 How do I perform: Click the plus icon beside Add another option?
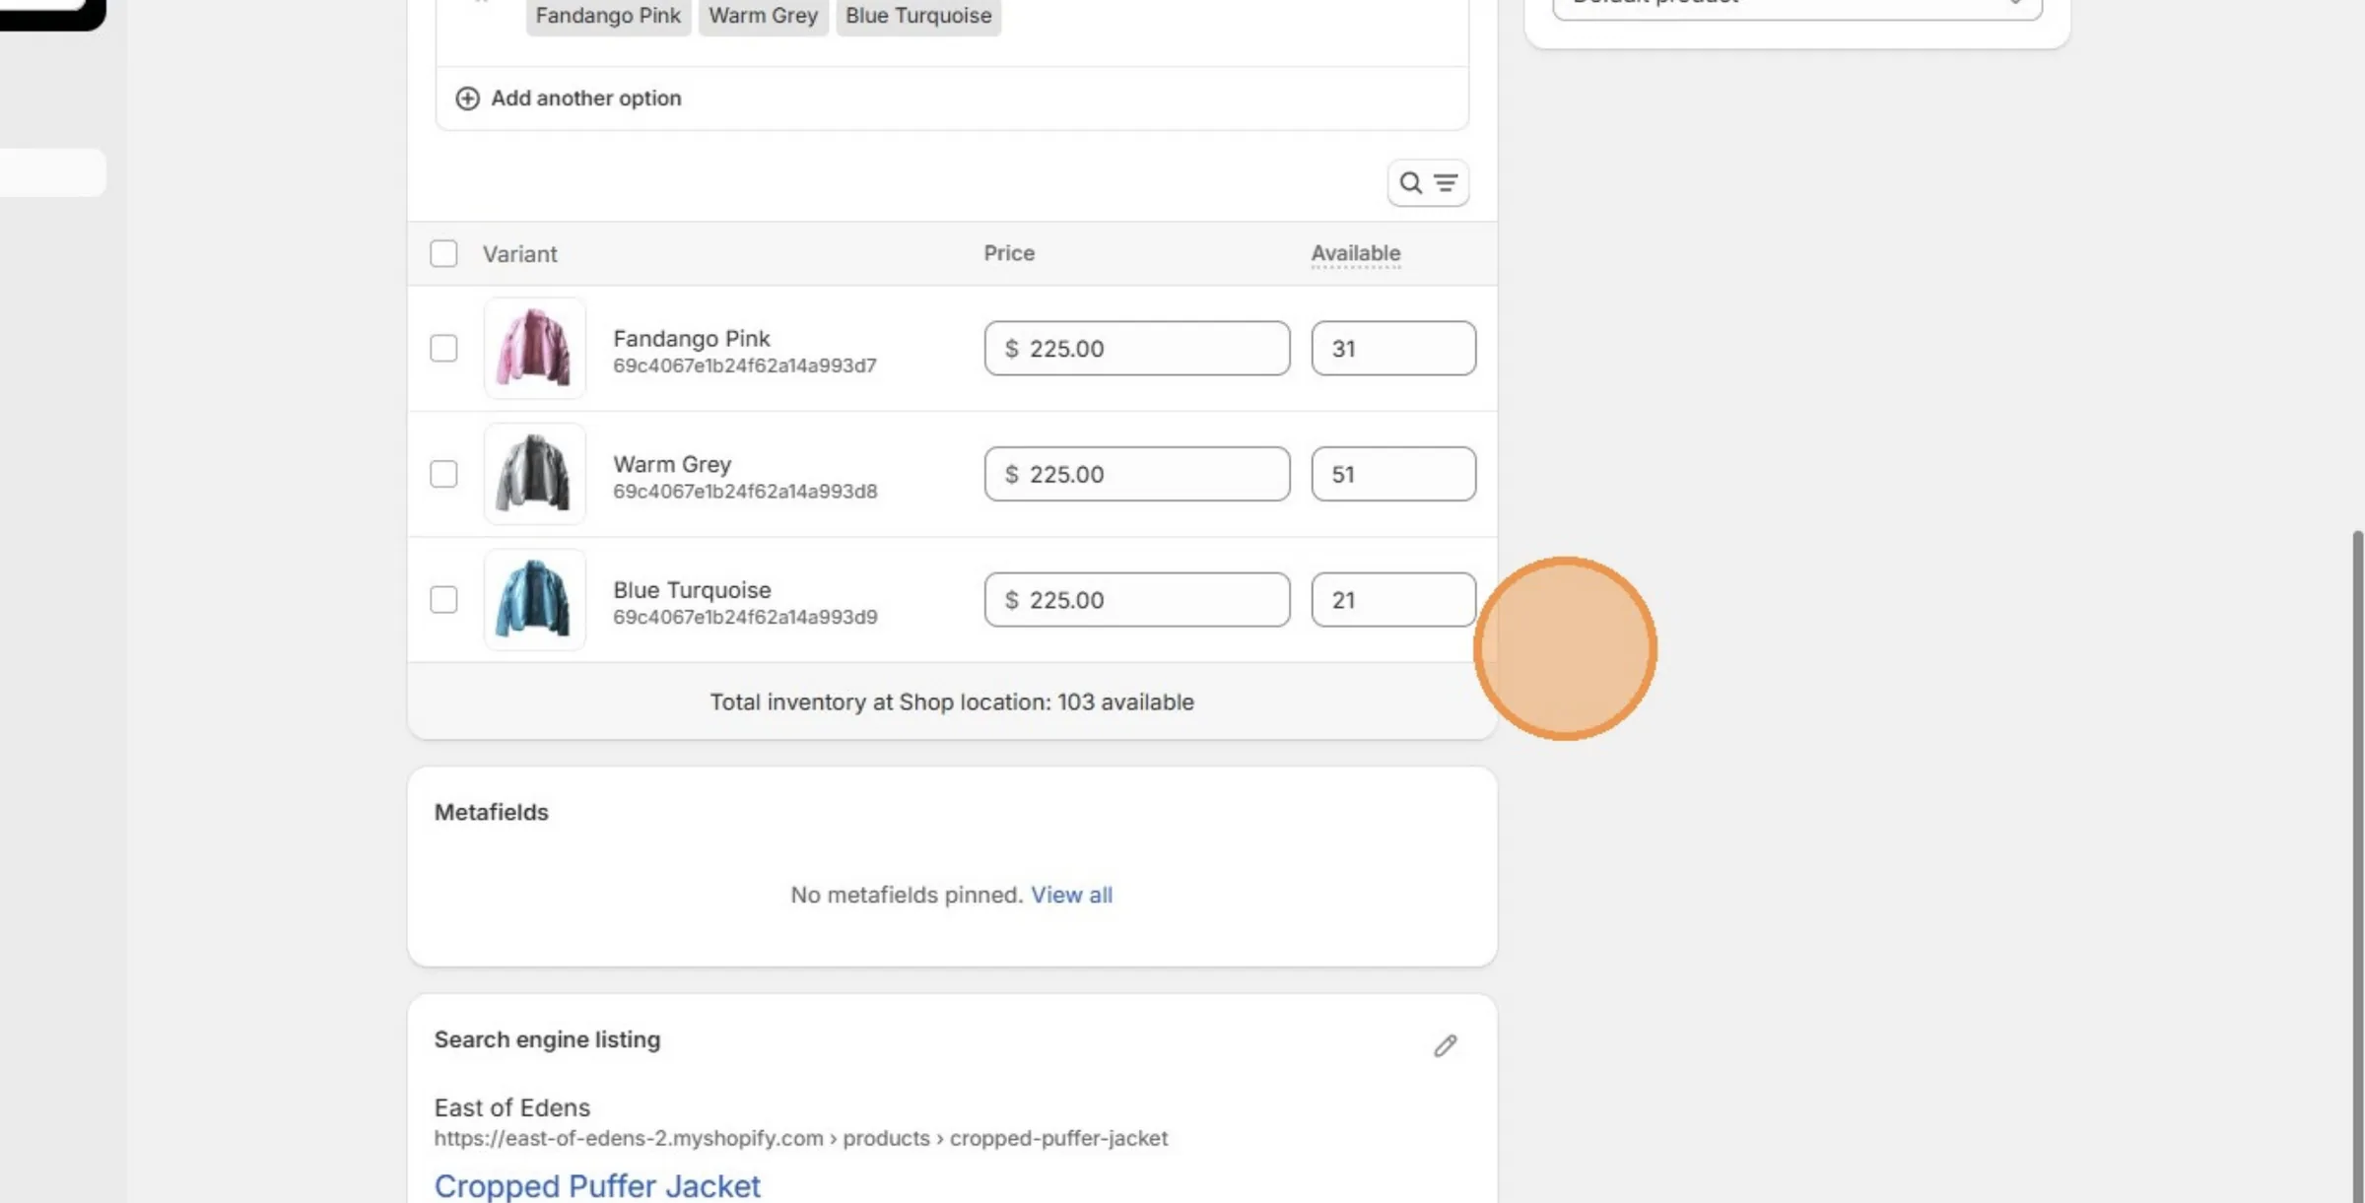tap(467, 99)
